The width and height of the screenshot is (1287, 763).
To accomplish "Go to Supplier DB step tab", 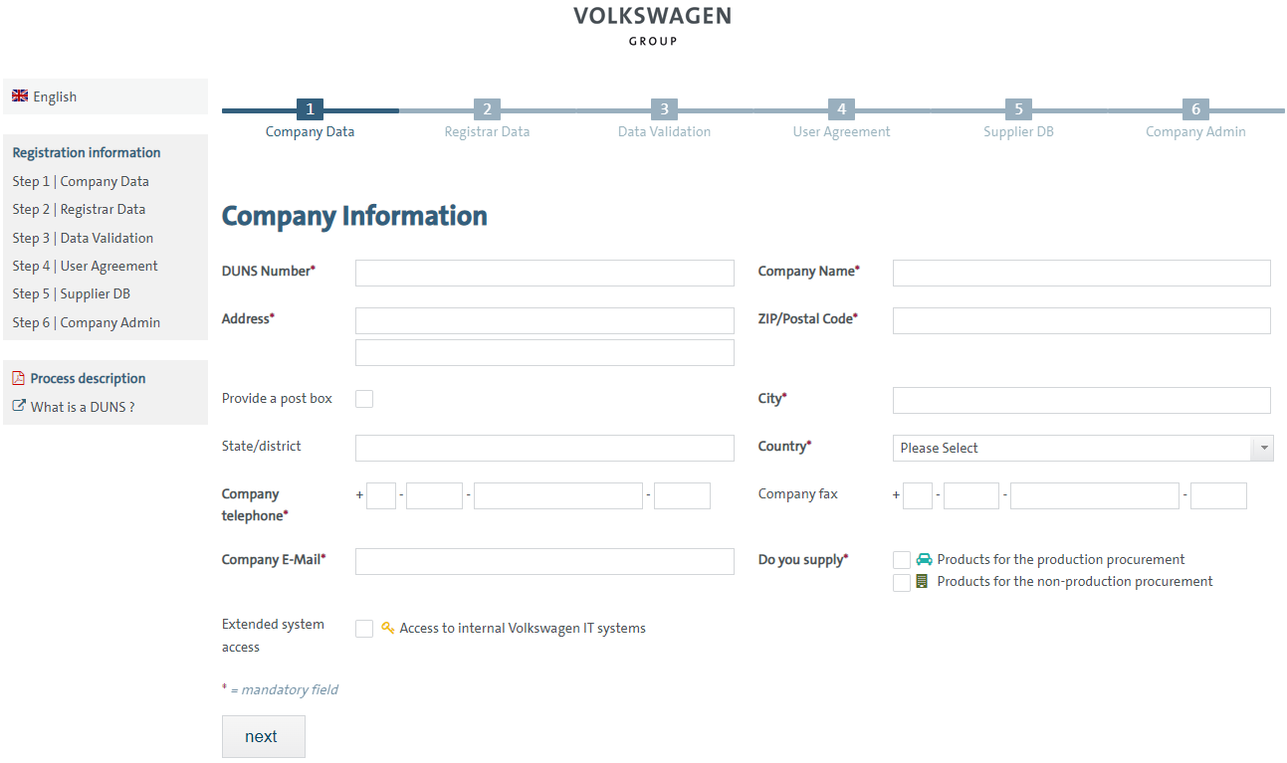I will [1018, 131].
